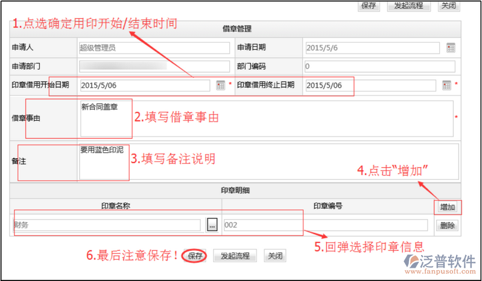This screenshot has height=281, width=482.
Task: Click the 部门编码 input field
Action: coord(379,66)
